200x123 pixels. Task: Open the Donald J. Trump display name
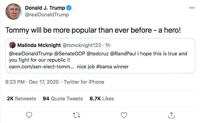point(45,8)
